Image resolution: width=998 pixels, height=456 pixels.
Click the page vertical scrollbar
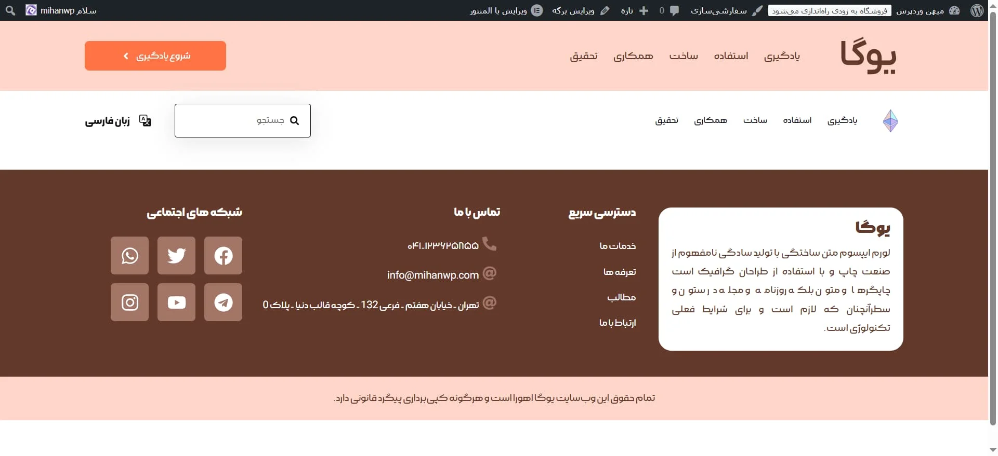993,218
